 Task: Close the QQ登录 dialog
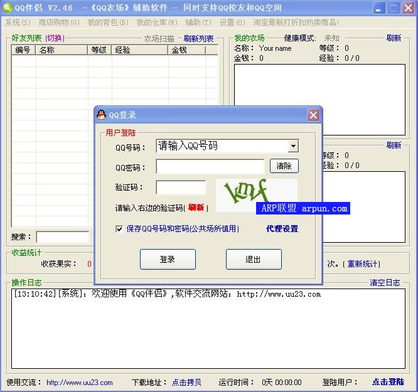tap(313, 115)
